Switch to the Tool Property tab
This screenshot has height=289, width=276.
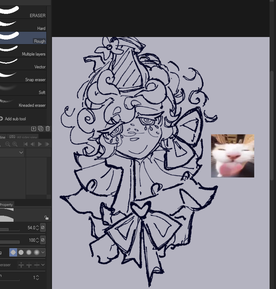6,205
